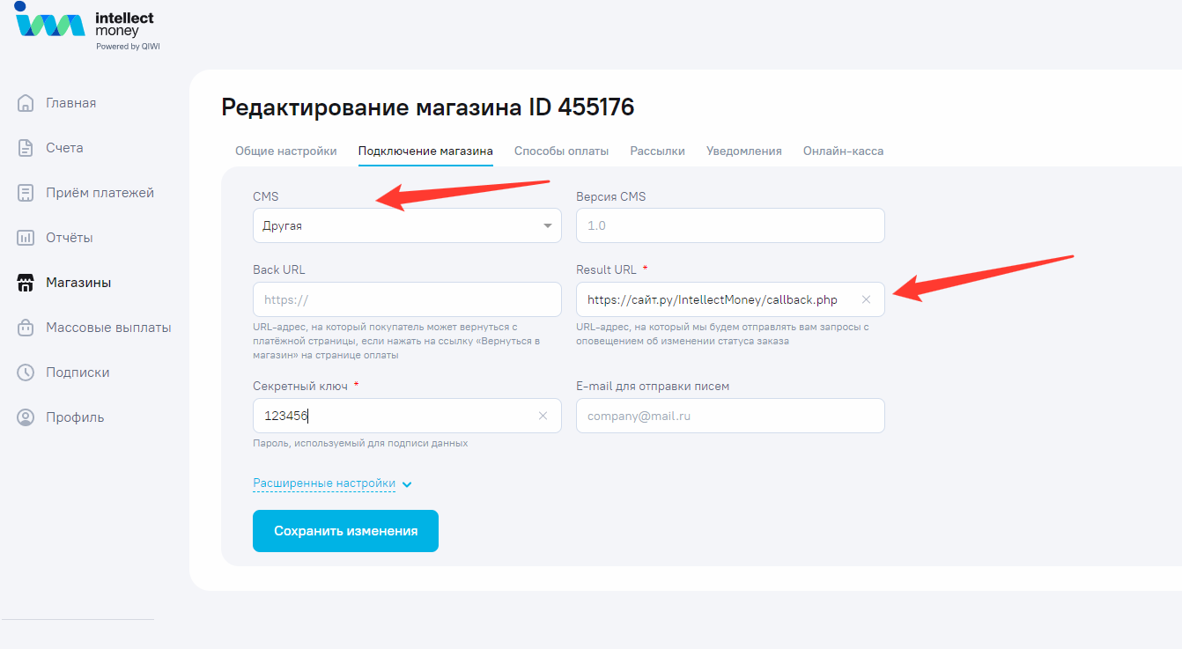Image resolution: width=1182 pixels, height=649 pixels.
Task: Click Сохранить изменения button
Action: click(x=345, y=531)
